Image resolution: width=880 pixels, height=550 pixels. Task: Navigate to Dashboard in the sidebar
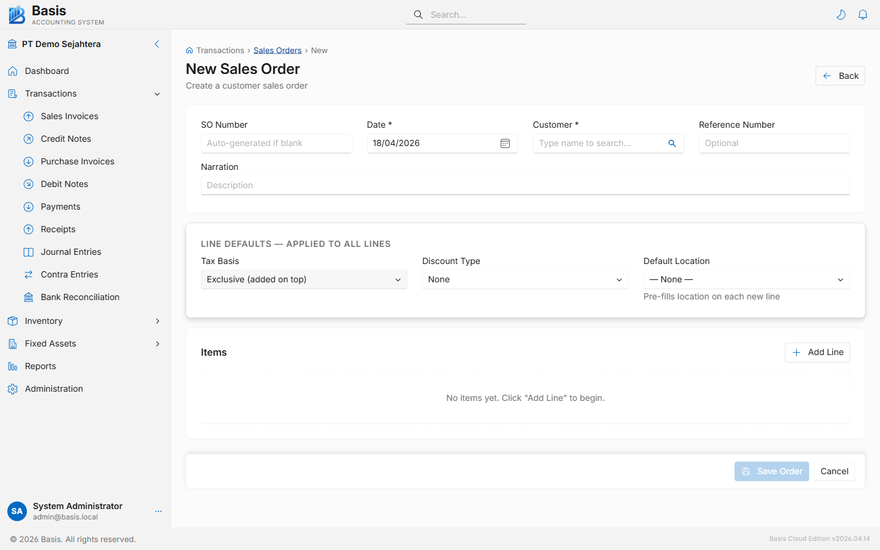45,71
